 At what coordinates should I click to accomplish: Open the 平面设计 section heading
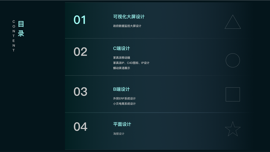pos(122,124)
